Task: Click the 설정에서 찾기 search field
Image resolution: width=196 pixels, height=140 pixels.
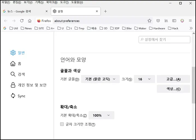Action: click(x=164, y=39)
